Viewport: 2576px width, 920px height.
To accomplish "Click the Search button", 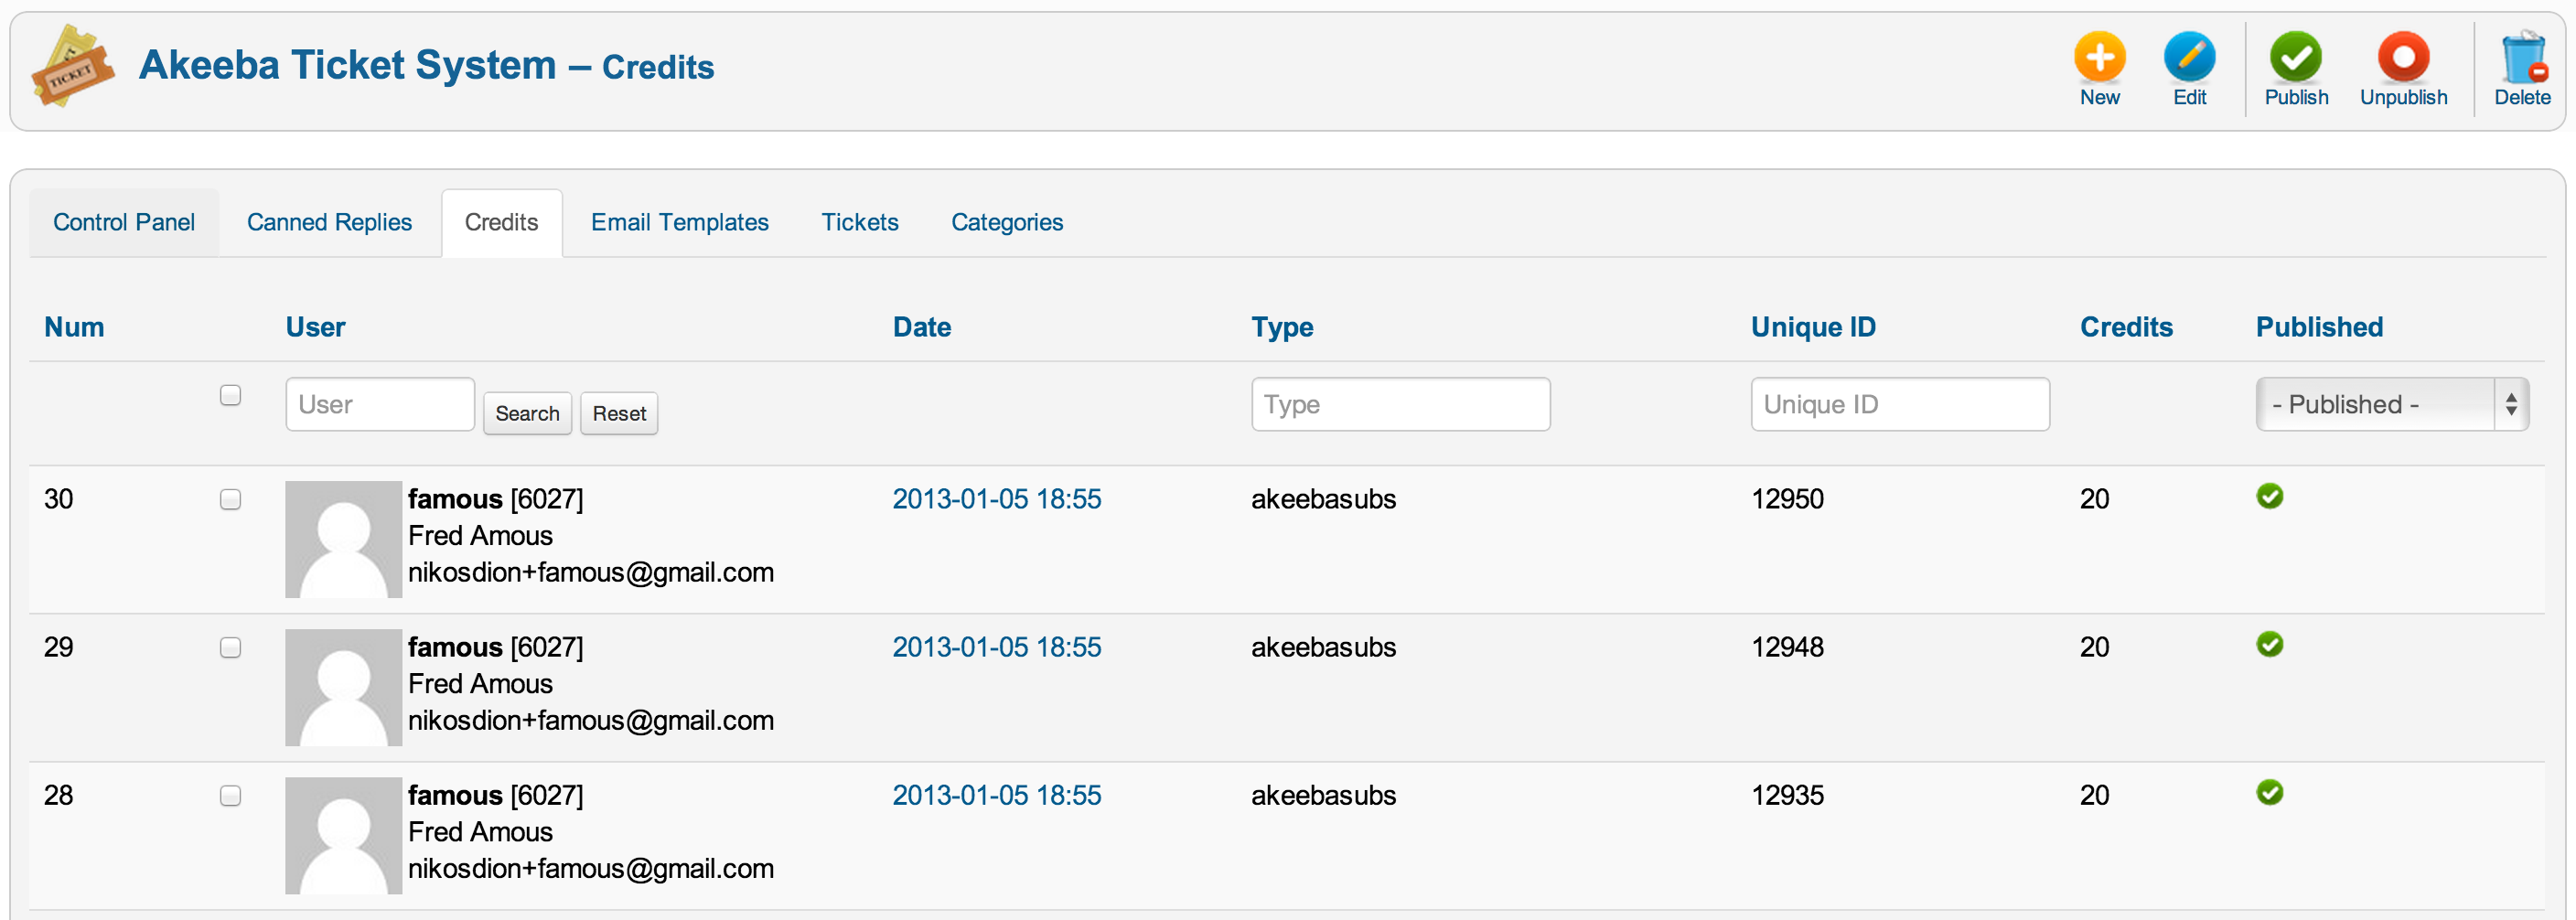I will click(x=527, y=413).
